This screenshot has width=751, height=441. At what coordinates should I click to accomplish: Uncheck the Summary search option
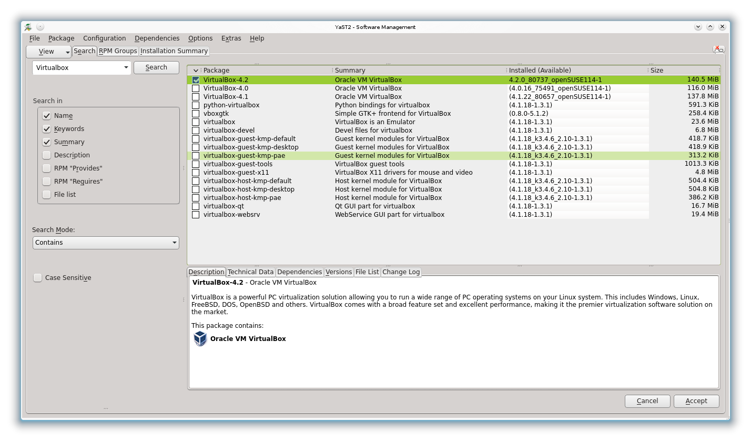[47, 142]
